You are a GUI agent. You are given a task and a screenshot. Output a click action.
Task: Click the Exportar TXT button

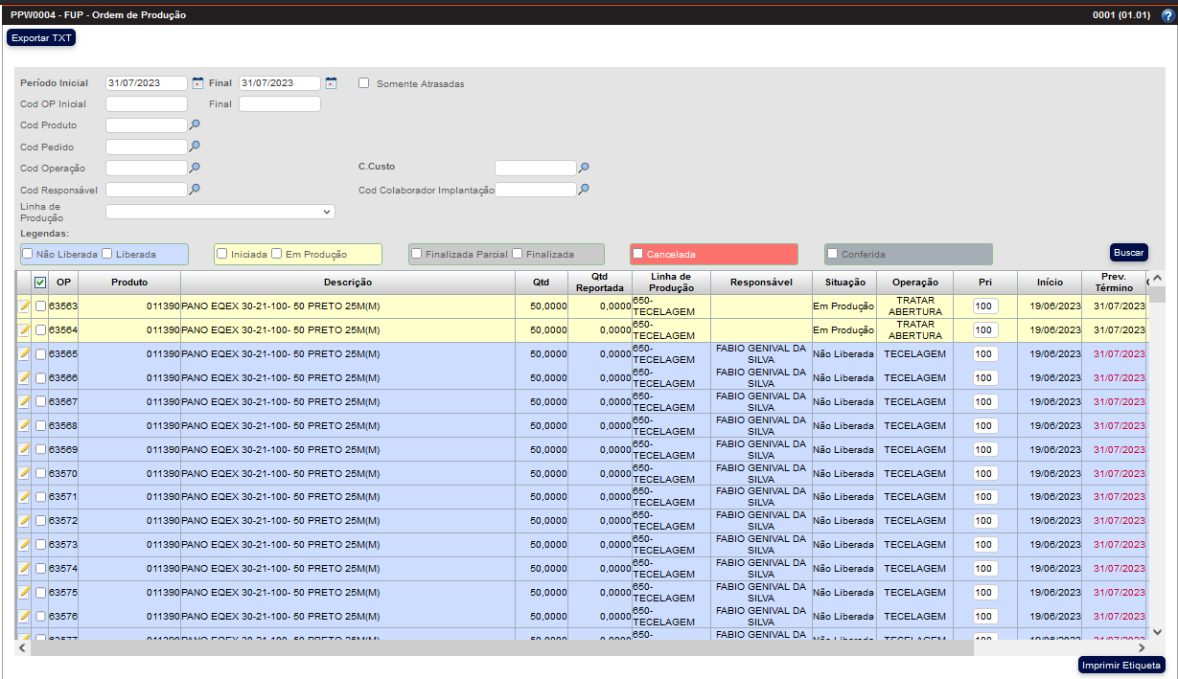coord(40,37)
